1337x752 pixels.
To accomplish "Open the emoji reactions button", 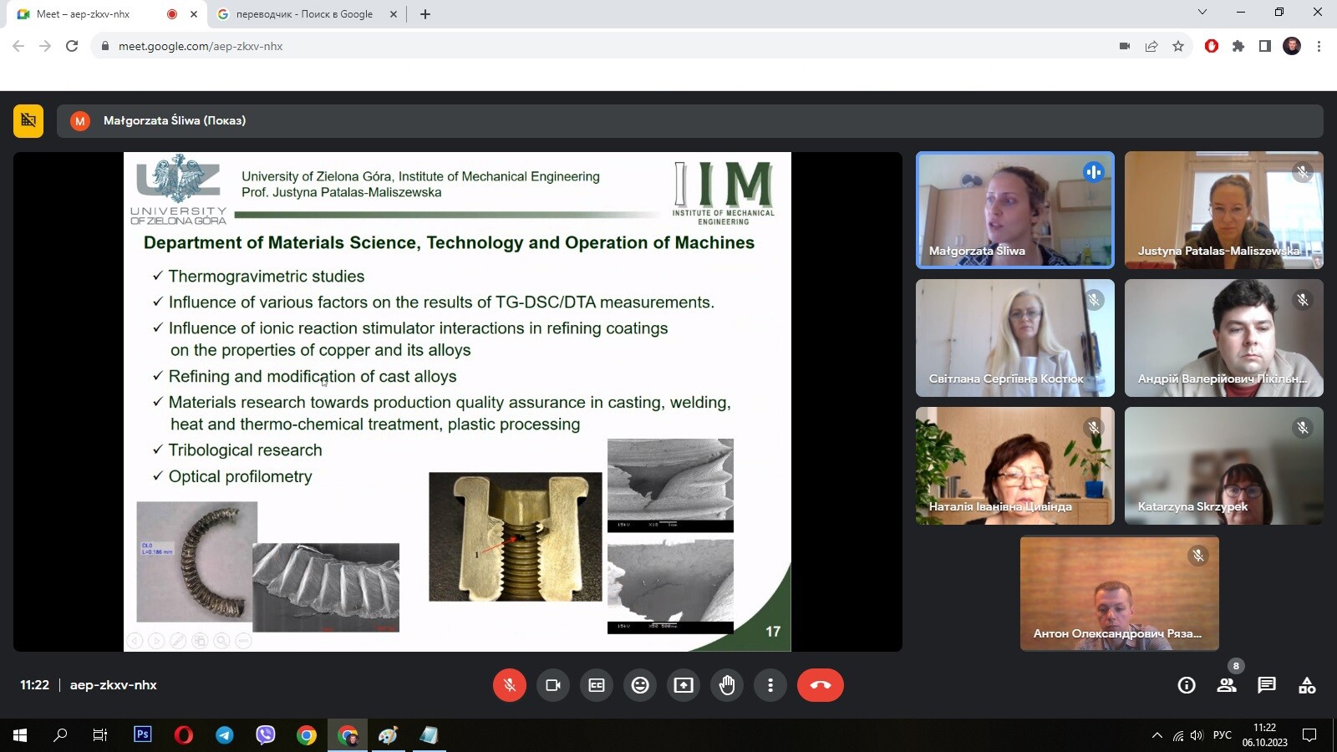I will coord(640,685).
